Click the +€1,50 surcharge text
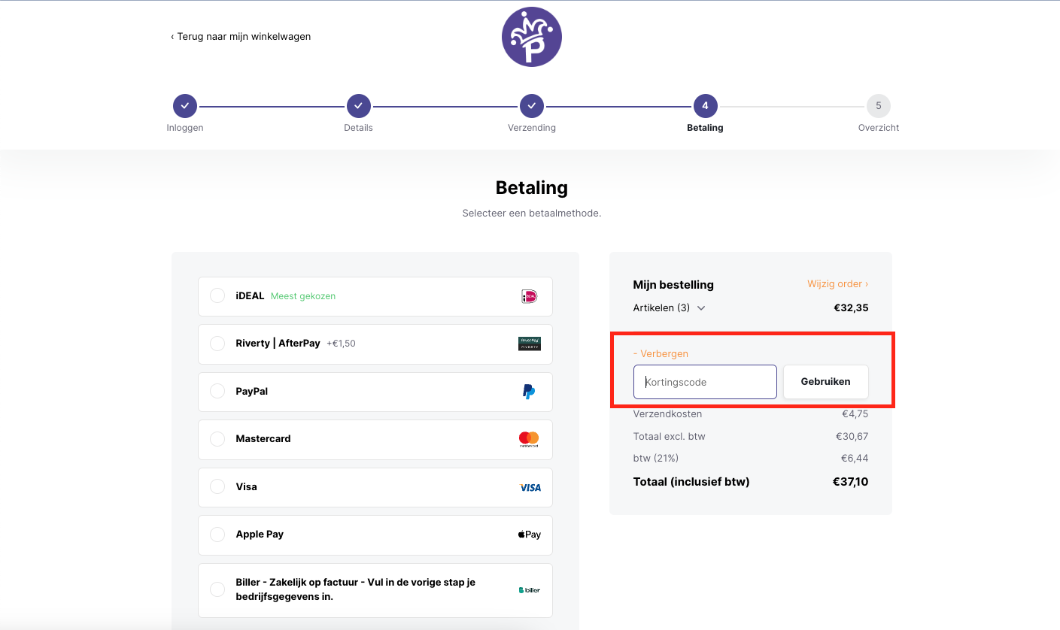The image size is (1060, 630). [x=341, y=344]
